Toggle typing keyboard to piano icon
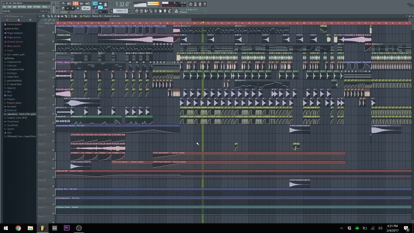Viewport: 414px width, 233px height. pyautogui.click(x=95, y=4)
